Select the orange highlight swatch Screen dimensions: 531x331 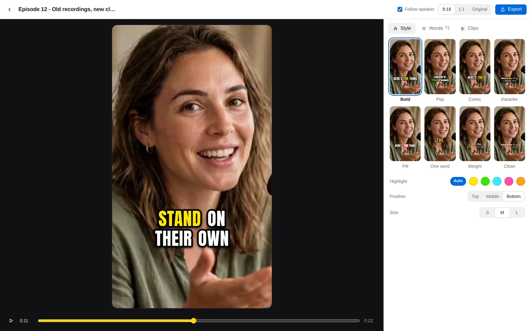(x=521, y=181)
